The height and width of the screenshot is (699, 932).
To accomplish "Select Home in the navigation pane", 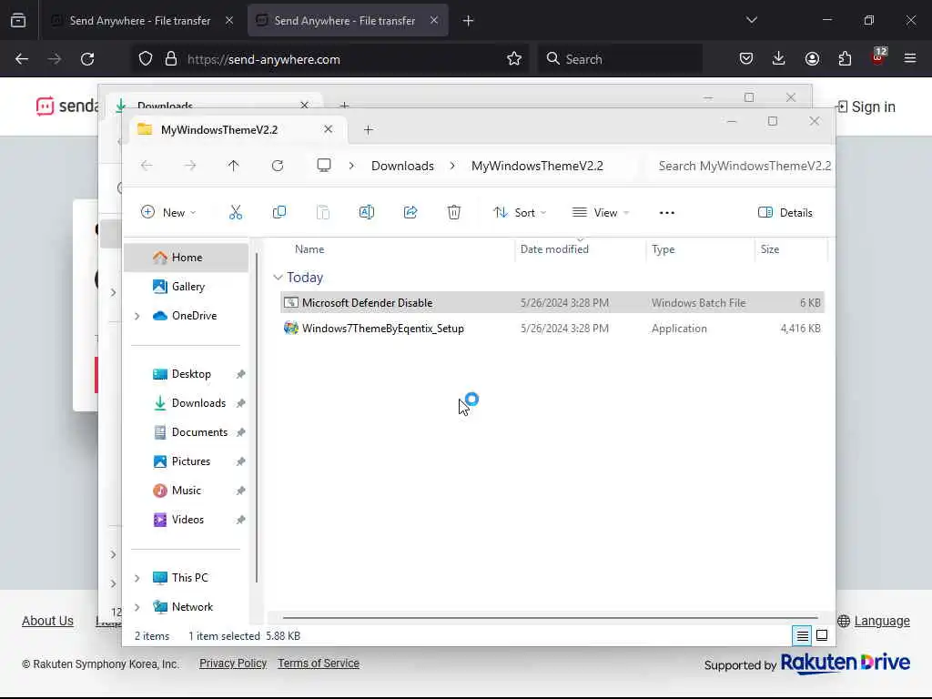I will (186, 258).
